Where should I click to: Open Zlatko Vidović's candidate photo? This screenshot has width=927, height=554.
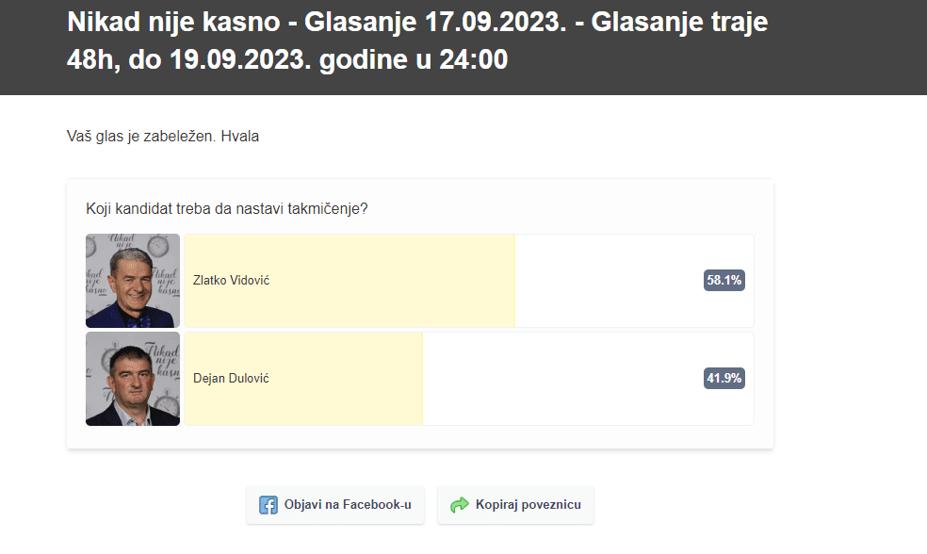(133, 281)
